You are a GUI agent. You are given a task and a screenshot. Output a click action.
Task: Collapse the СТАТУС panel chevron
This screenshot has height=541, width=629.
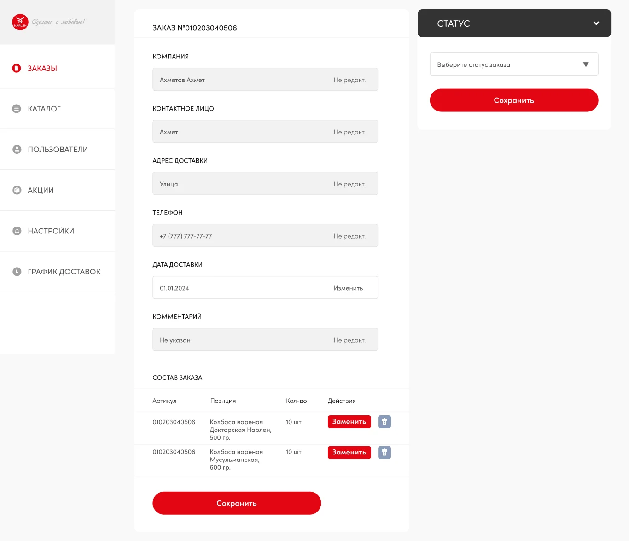(596, 23)
